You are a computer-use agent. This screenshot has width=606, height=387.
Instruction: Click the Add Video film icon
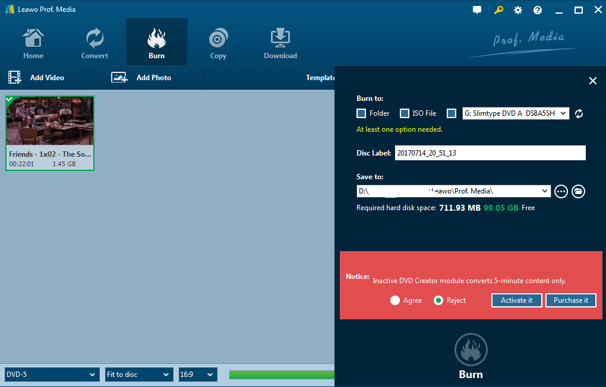click(x=15, y=77)
